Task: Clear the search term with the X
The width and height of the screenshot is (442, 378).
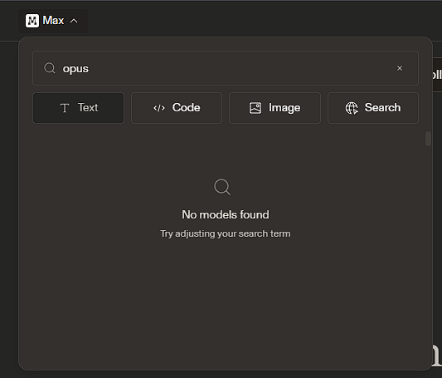Action: (x=400, y=68)
